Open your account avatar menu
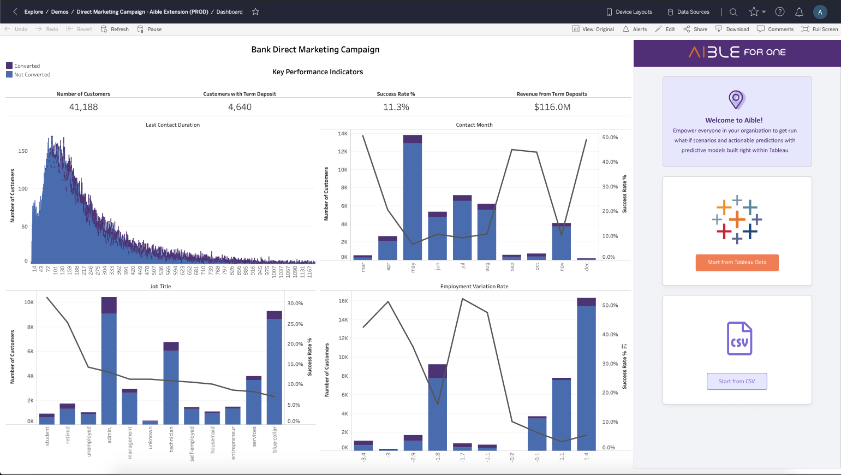841x475 pixels. point(820,11)
